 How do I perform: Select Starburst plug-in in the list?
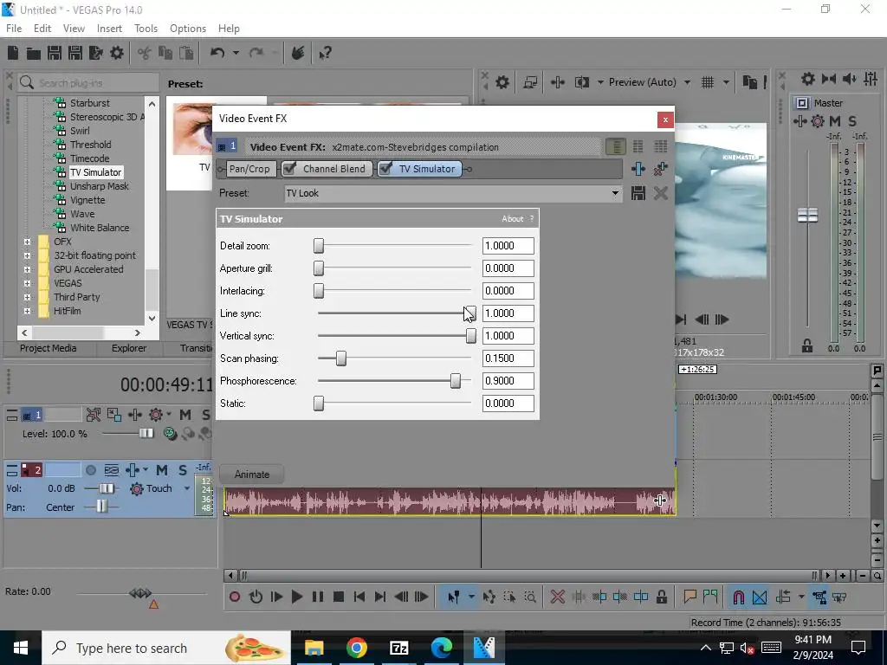(x=90, y=103)
